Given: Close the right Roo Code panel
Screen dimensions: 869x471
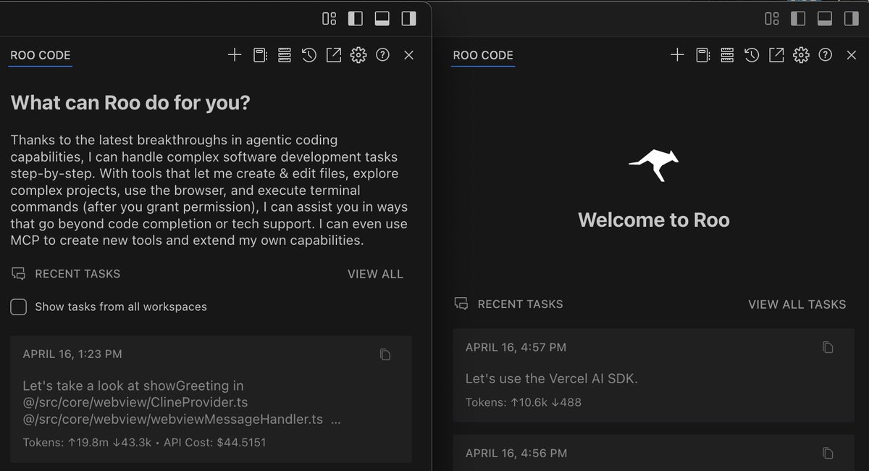Looking at the screenshot, I should click(852, 55).
